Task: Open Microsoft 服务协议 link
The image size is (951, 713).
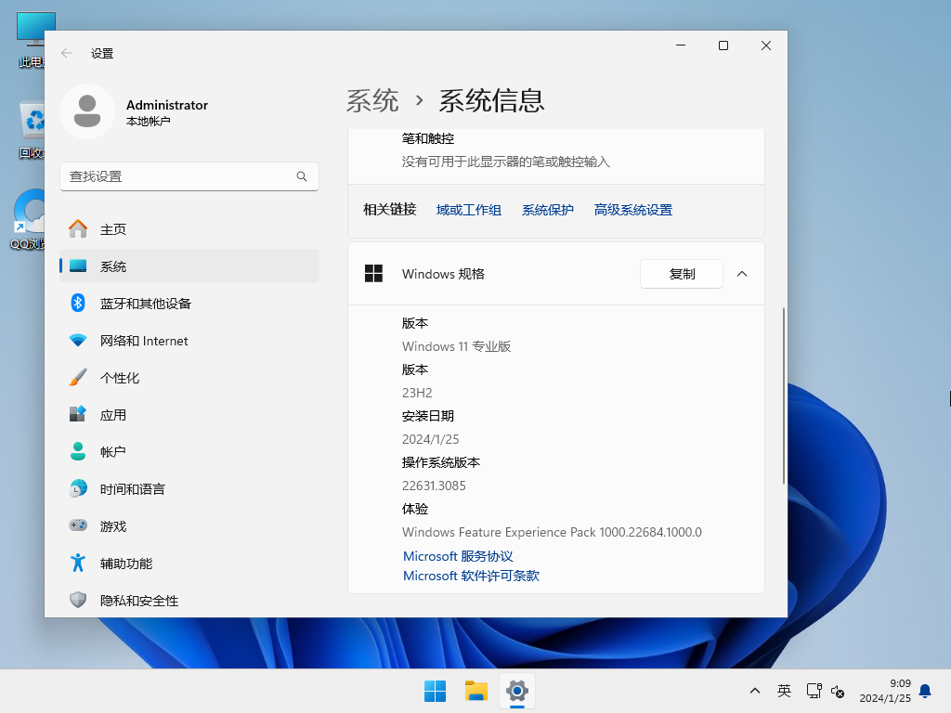Action: 458,555
